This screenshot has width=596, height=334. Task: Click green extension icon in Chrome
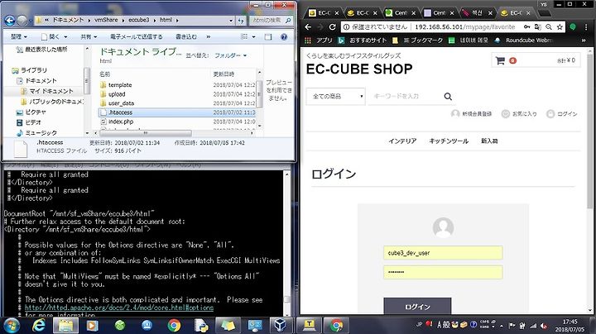point(573,27)
